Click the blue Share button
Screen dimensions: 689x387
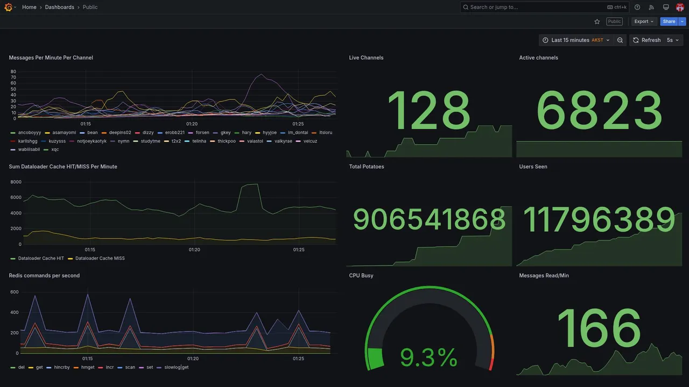point(669,21)
